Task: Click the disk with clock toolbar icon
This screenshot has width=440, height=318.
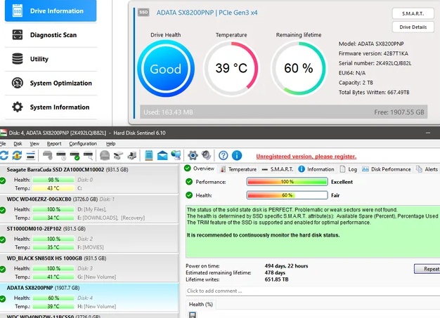Action: pyautogui.click(x=61, y=156)
